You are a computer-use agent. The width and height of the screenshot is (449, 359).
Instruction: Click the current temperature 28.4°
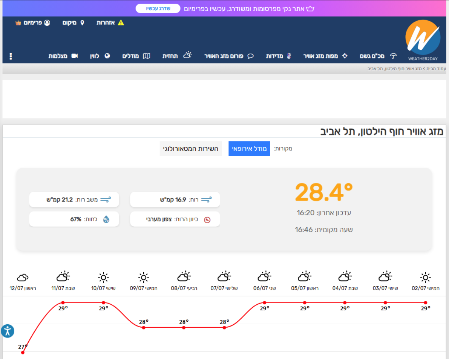pos(324,192)
